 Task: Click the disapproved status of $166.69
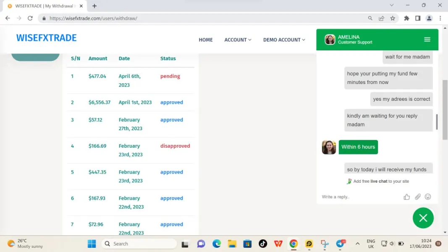(x=175, y=146)
